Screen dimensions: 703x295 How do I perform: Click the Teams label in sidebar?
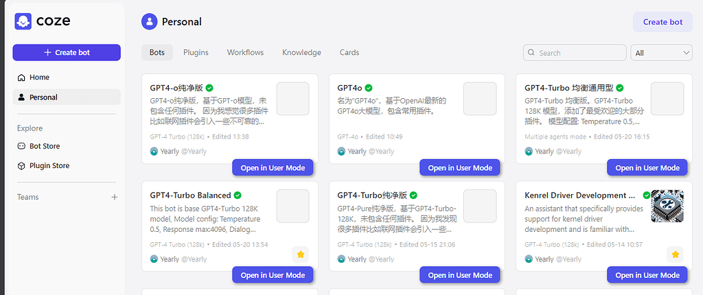[x=27, y=198]
